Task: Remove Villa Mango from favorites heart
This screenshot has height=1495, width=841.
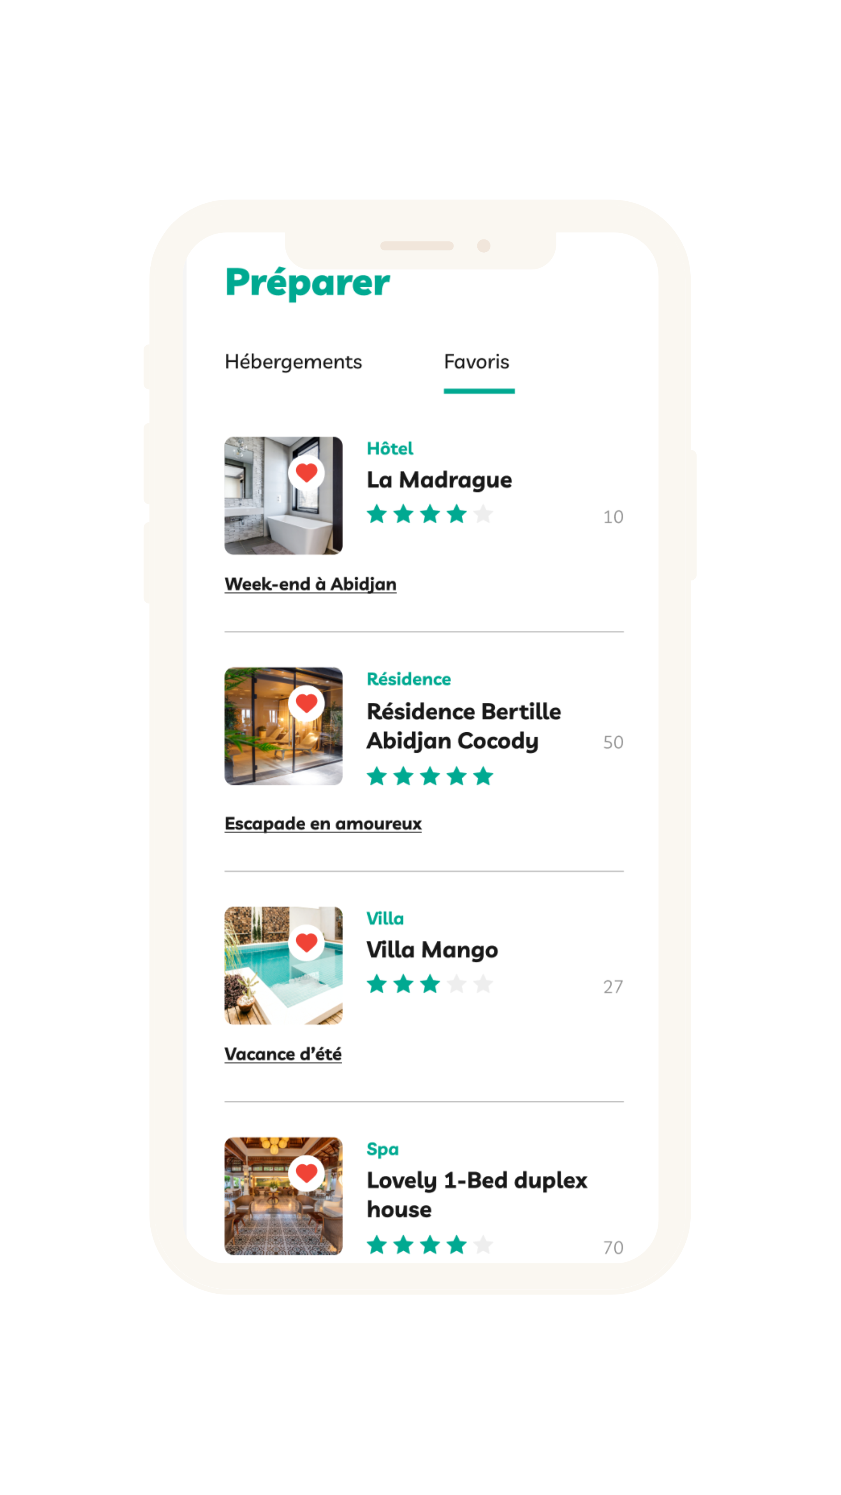Action: [306, 943]
